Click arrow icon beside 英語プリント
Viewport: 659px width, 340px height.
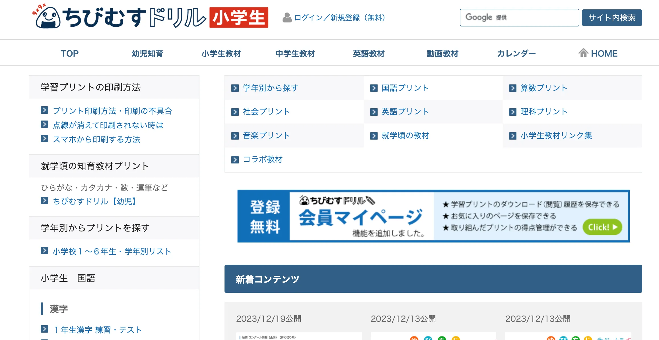coord(374,112)
